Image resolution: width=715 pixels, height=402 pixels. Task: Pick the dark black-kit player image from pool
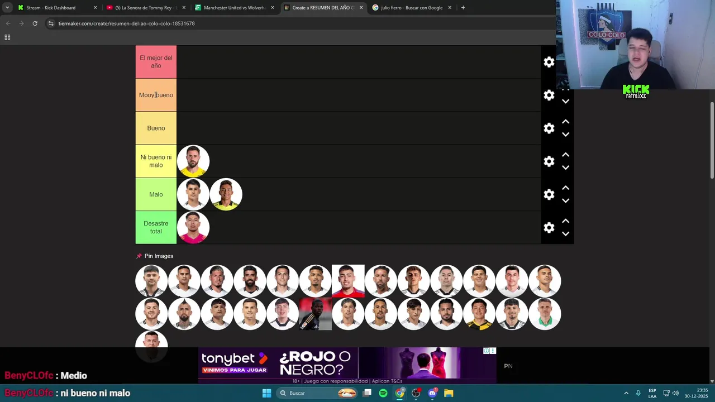[315, 314]
